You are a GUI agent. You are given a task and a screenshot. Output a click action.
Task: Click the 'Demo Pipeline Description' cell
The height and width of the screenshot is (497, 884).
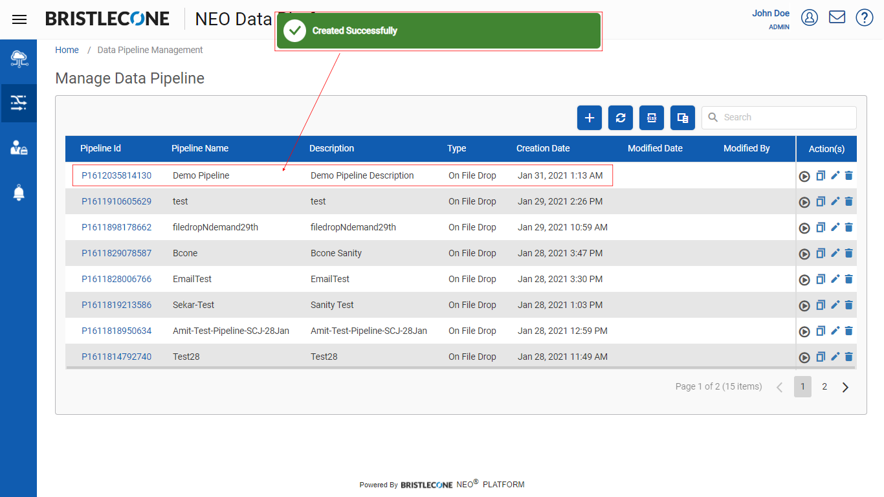click(362, 175)
